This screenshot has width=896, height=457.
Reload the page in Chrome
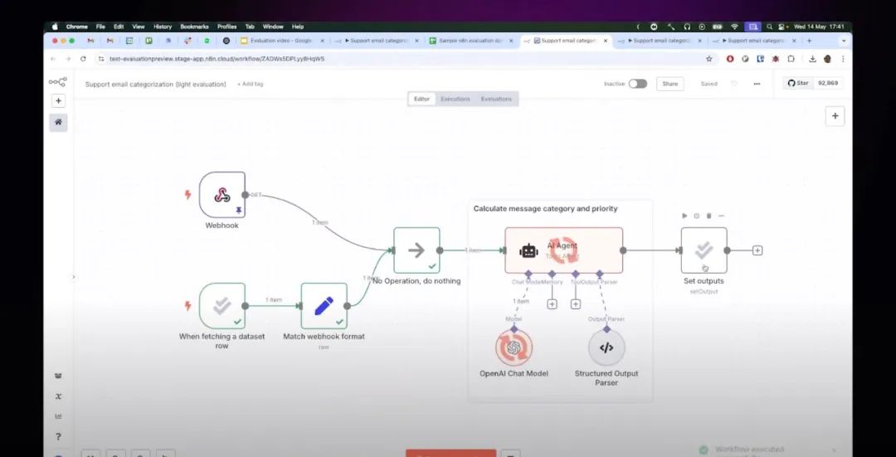[83, 59]
